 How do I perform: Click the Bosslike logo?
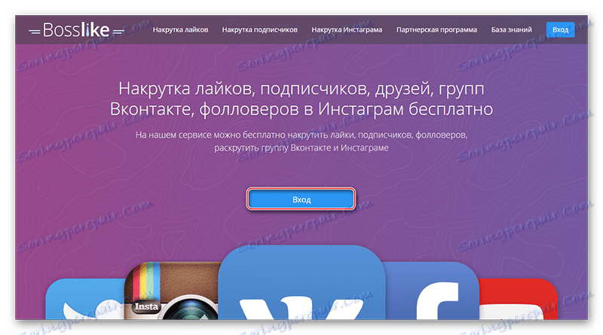(x=76, y=30)
